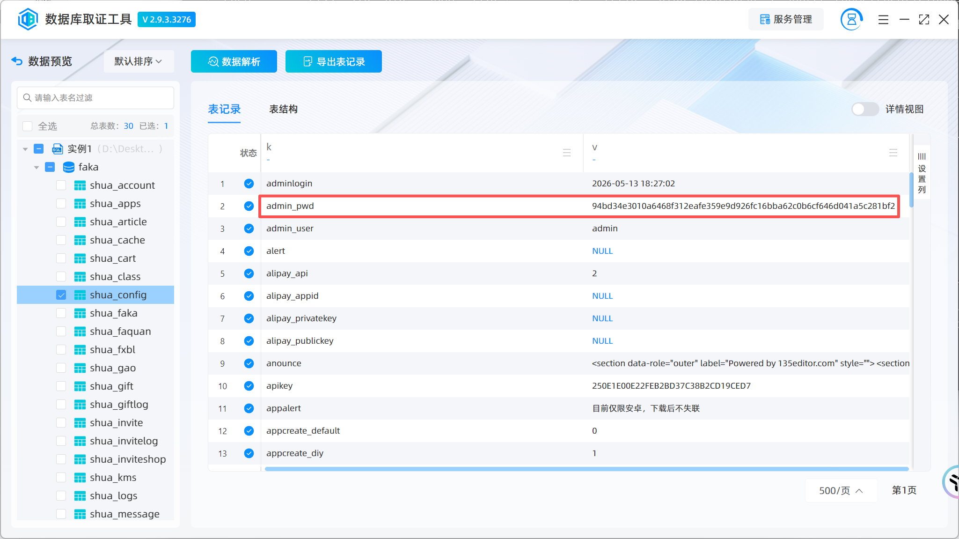Click the appalert value 目前仅限安卓
The width and height of the screenshot is (959, 539).
[x=646, y=408]
